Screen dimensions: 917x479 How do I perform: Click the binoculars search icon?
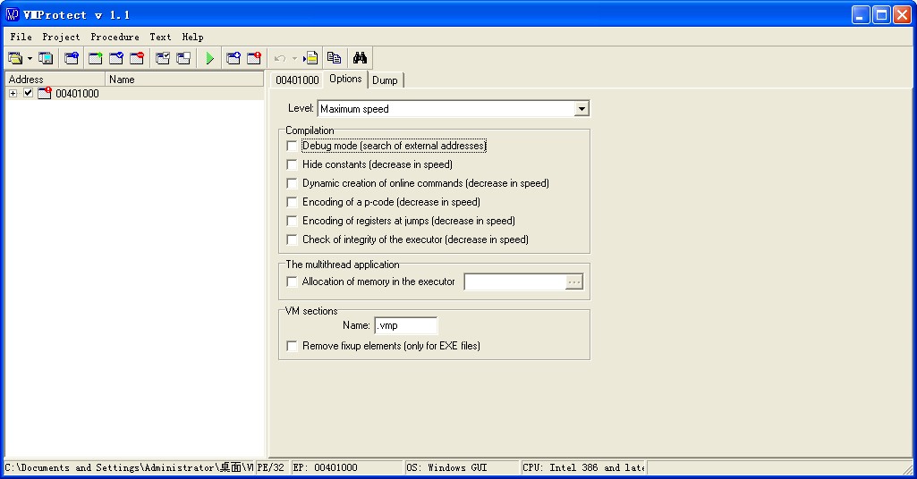pos(360,58)
